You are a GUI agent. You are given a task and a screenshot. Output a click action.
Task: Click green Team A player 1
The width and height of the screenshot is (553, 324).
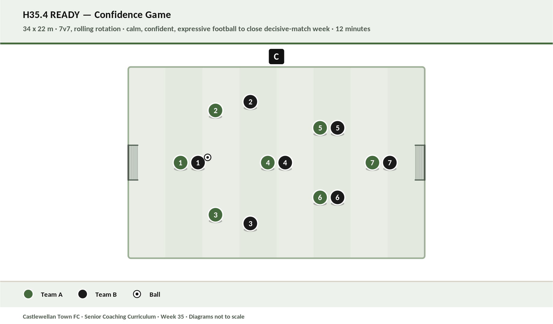(x=181, y=163)
